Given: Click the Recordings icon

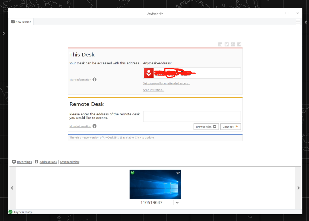Looking at the screenshot, I should (x=14, y=162).
